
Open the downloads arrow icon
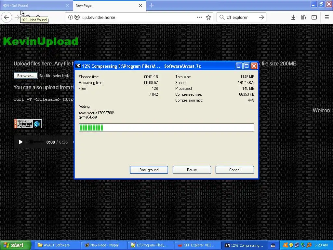(x=293, y=17)
